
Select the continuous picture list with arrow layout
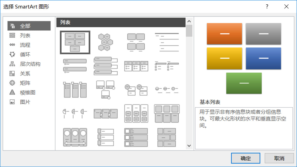pos(75,137)
